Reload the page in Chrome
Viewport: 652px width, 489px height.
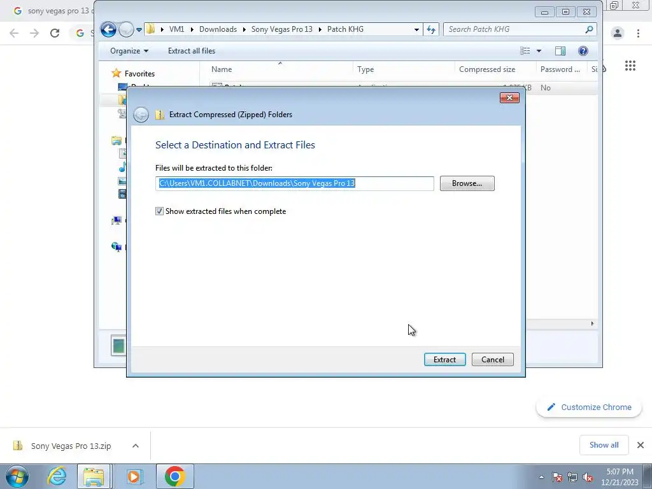55,33
